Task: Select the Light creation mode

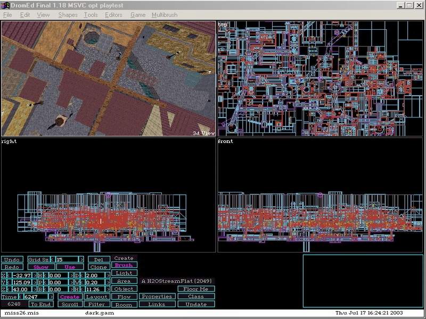Action: [124, 273]
